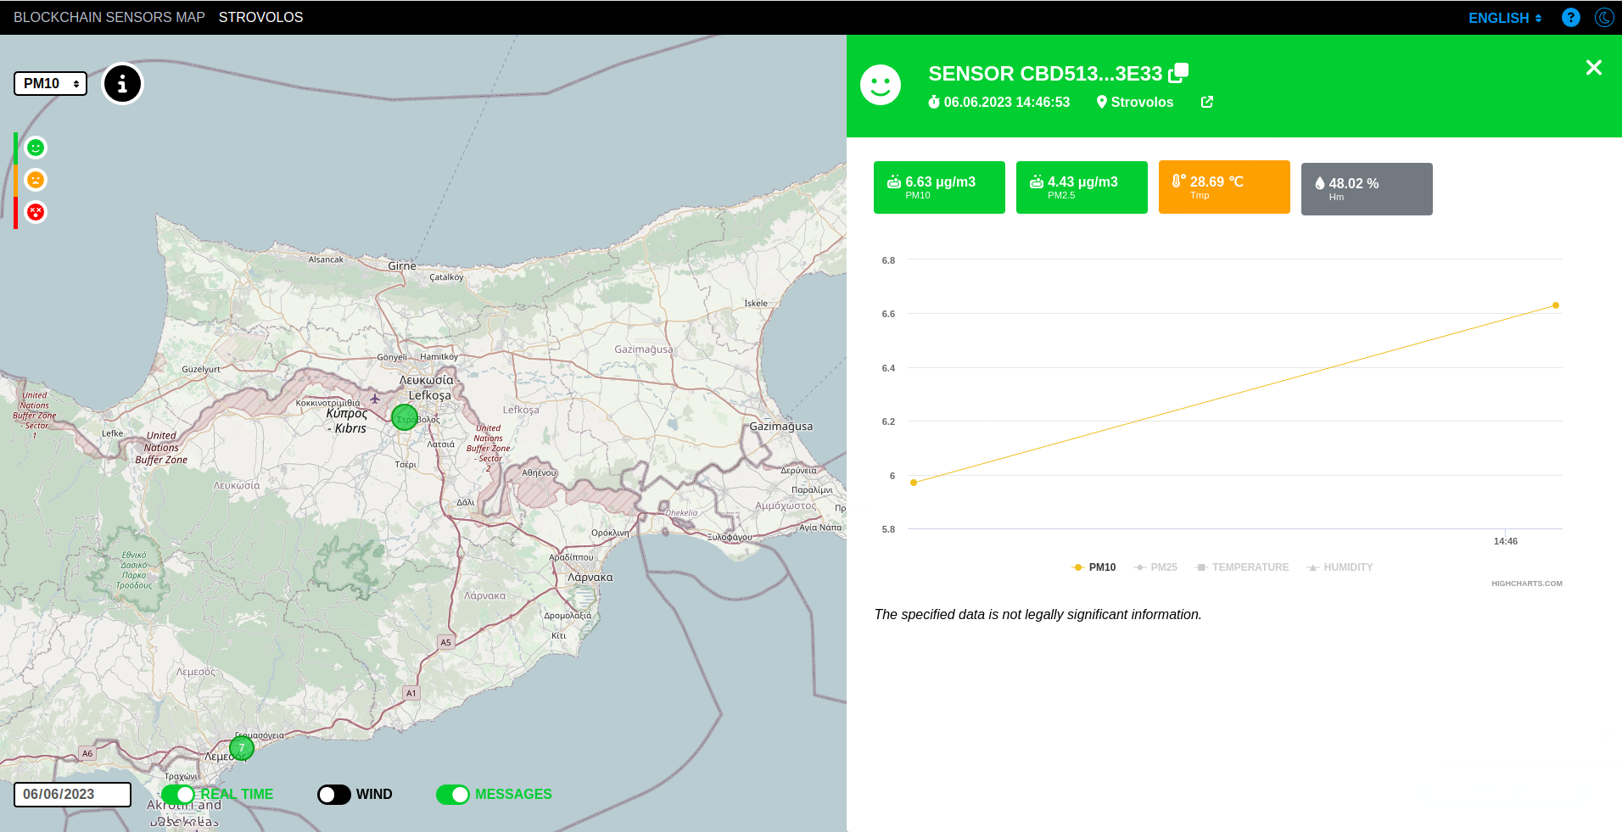Viewport: 1622px width, 832px height.
Task: Select the 4.43 µg/m3 PM2.5 card
Action: click(x=1082, y=187)
